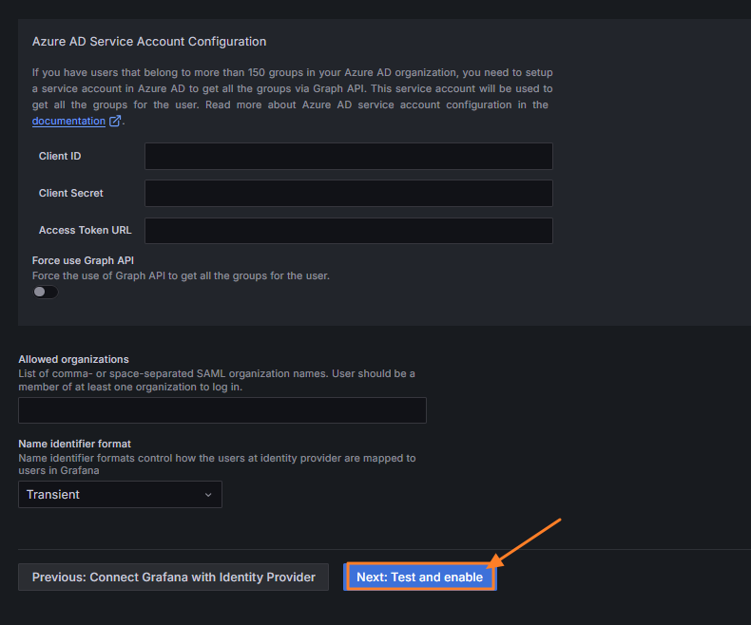Click the Allowed organizations text field
This screenshot has height=625, width=751.
coord(222,410)
